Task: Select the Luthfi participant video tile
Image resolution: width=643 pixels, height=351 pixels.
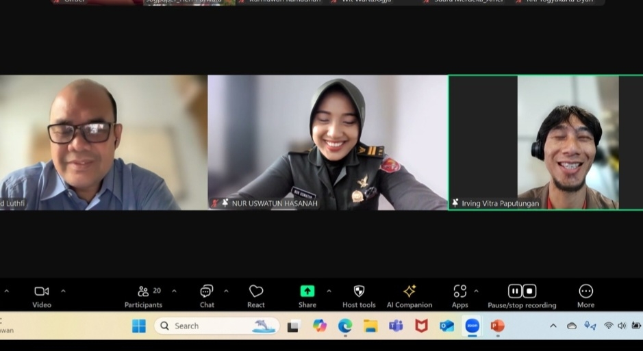Action: pos(103,142)
